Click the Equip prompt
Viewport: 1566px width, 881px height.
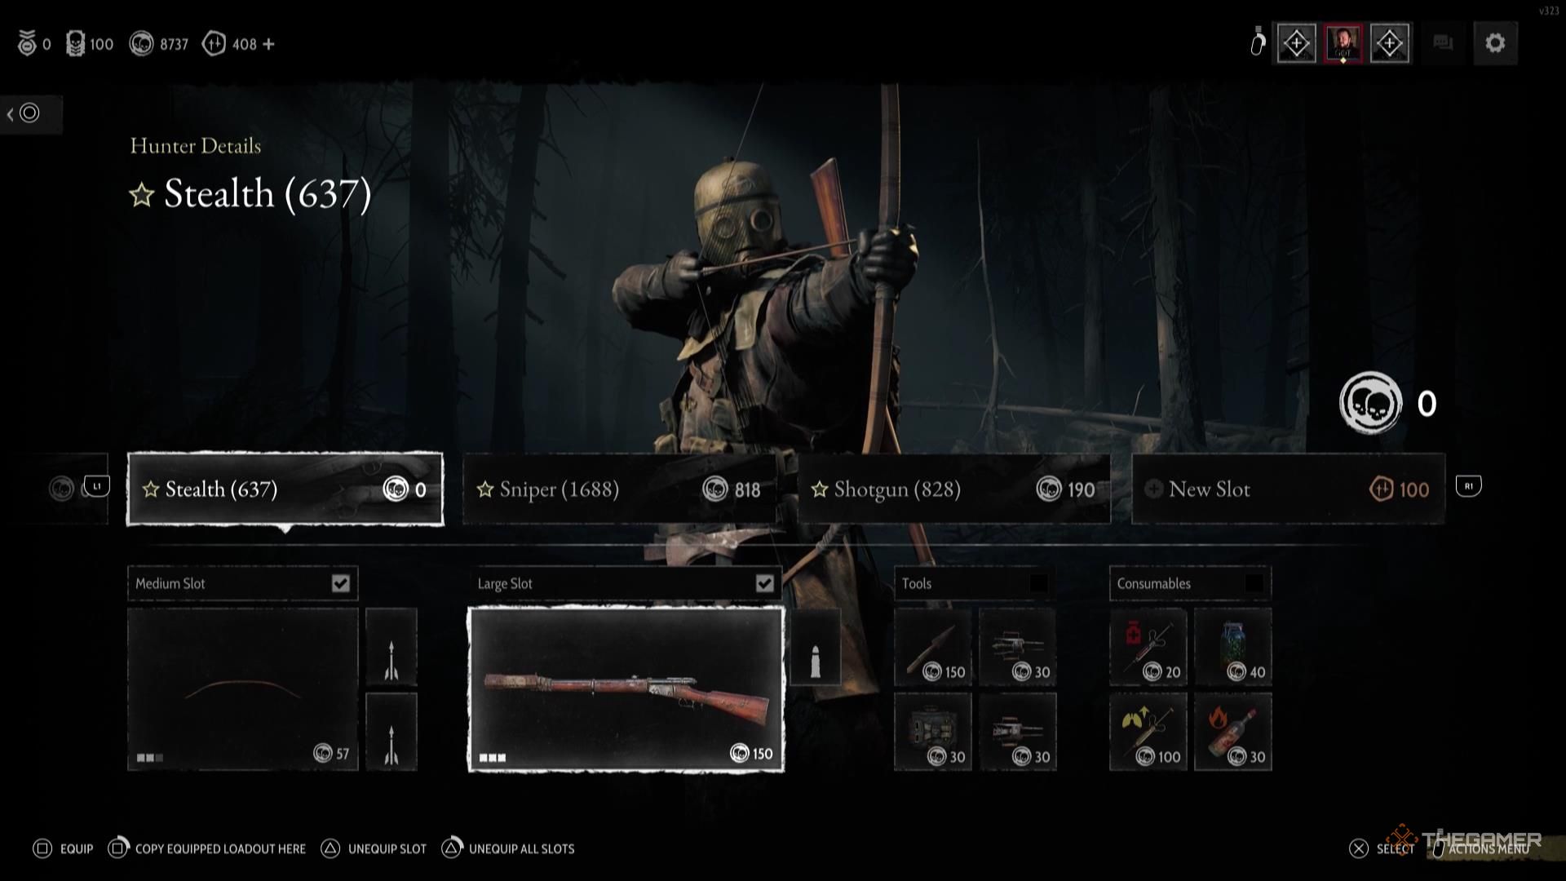(x=64, y=849)
